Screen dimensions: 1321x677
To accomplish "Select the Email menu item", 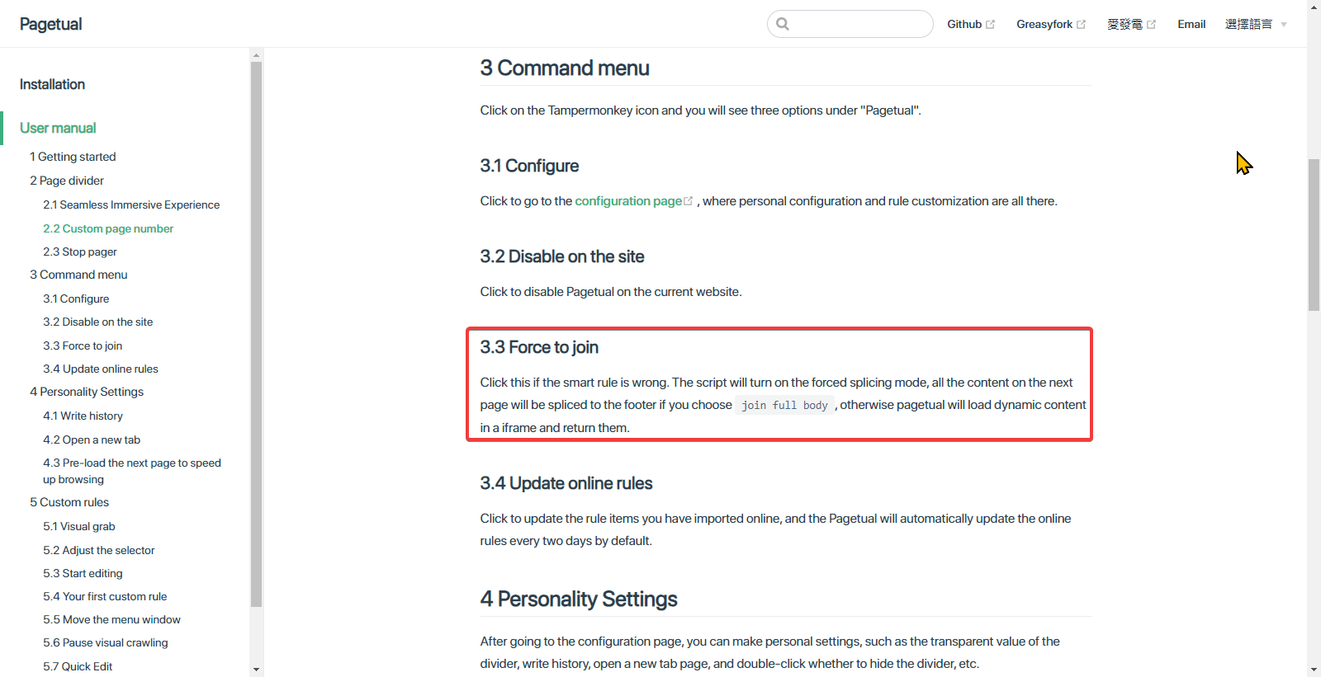I will click(1191, 23).
